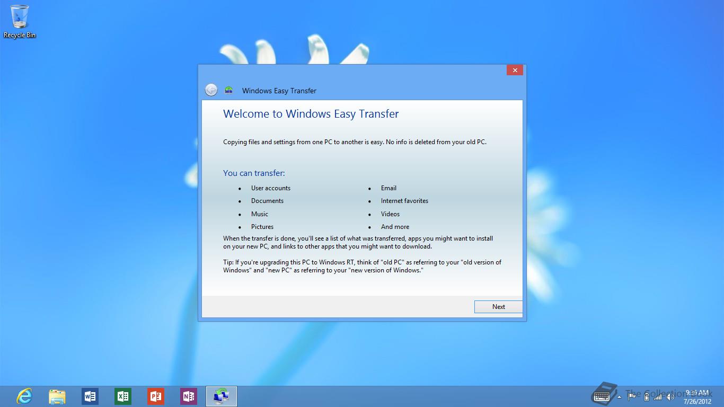Click the 'And more' list item
The image size is (724, 407).
click(395, 227)
